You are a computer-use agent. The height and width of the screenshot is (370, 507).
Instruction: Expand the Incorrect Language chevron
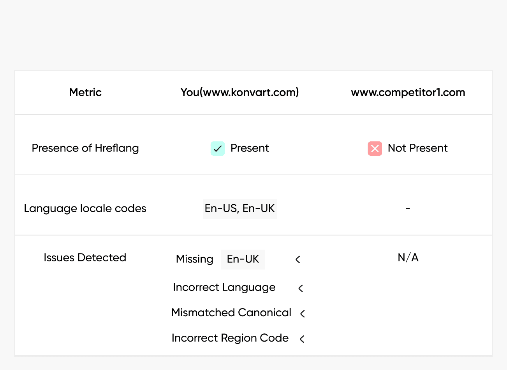click(301, 288)
